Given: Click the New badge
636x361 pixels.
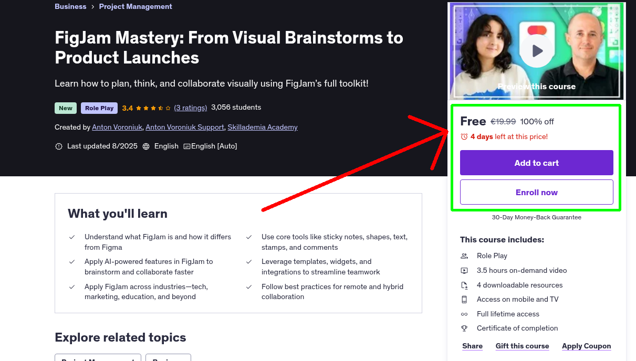Looking at the screenshot, I should tap(66, 108).
